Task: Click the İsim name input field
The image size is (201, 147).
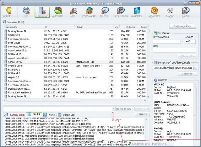Action: pyautogui.click(x=175, y=50)
